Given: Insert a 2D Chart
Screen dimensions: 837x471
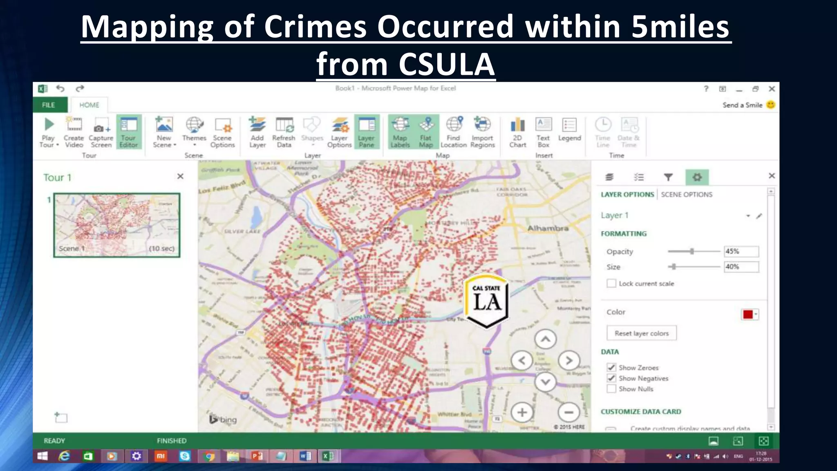Looking at the screenshot, I should pos(517,132).
